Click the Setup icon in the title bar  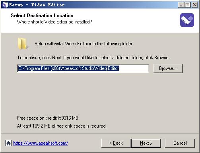coord(5,5)
